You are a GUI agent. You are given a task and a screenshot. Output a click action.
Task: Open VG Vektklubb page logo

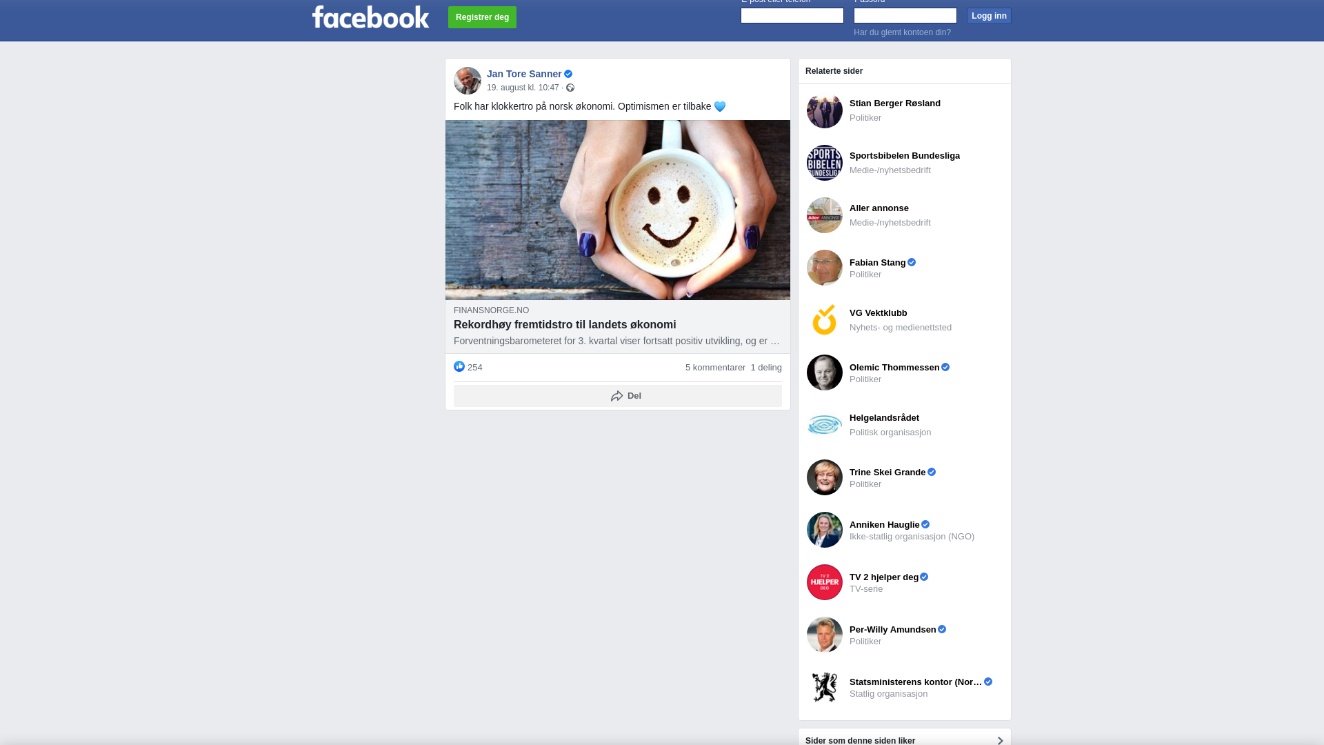pos(825,320)
